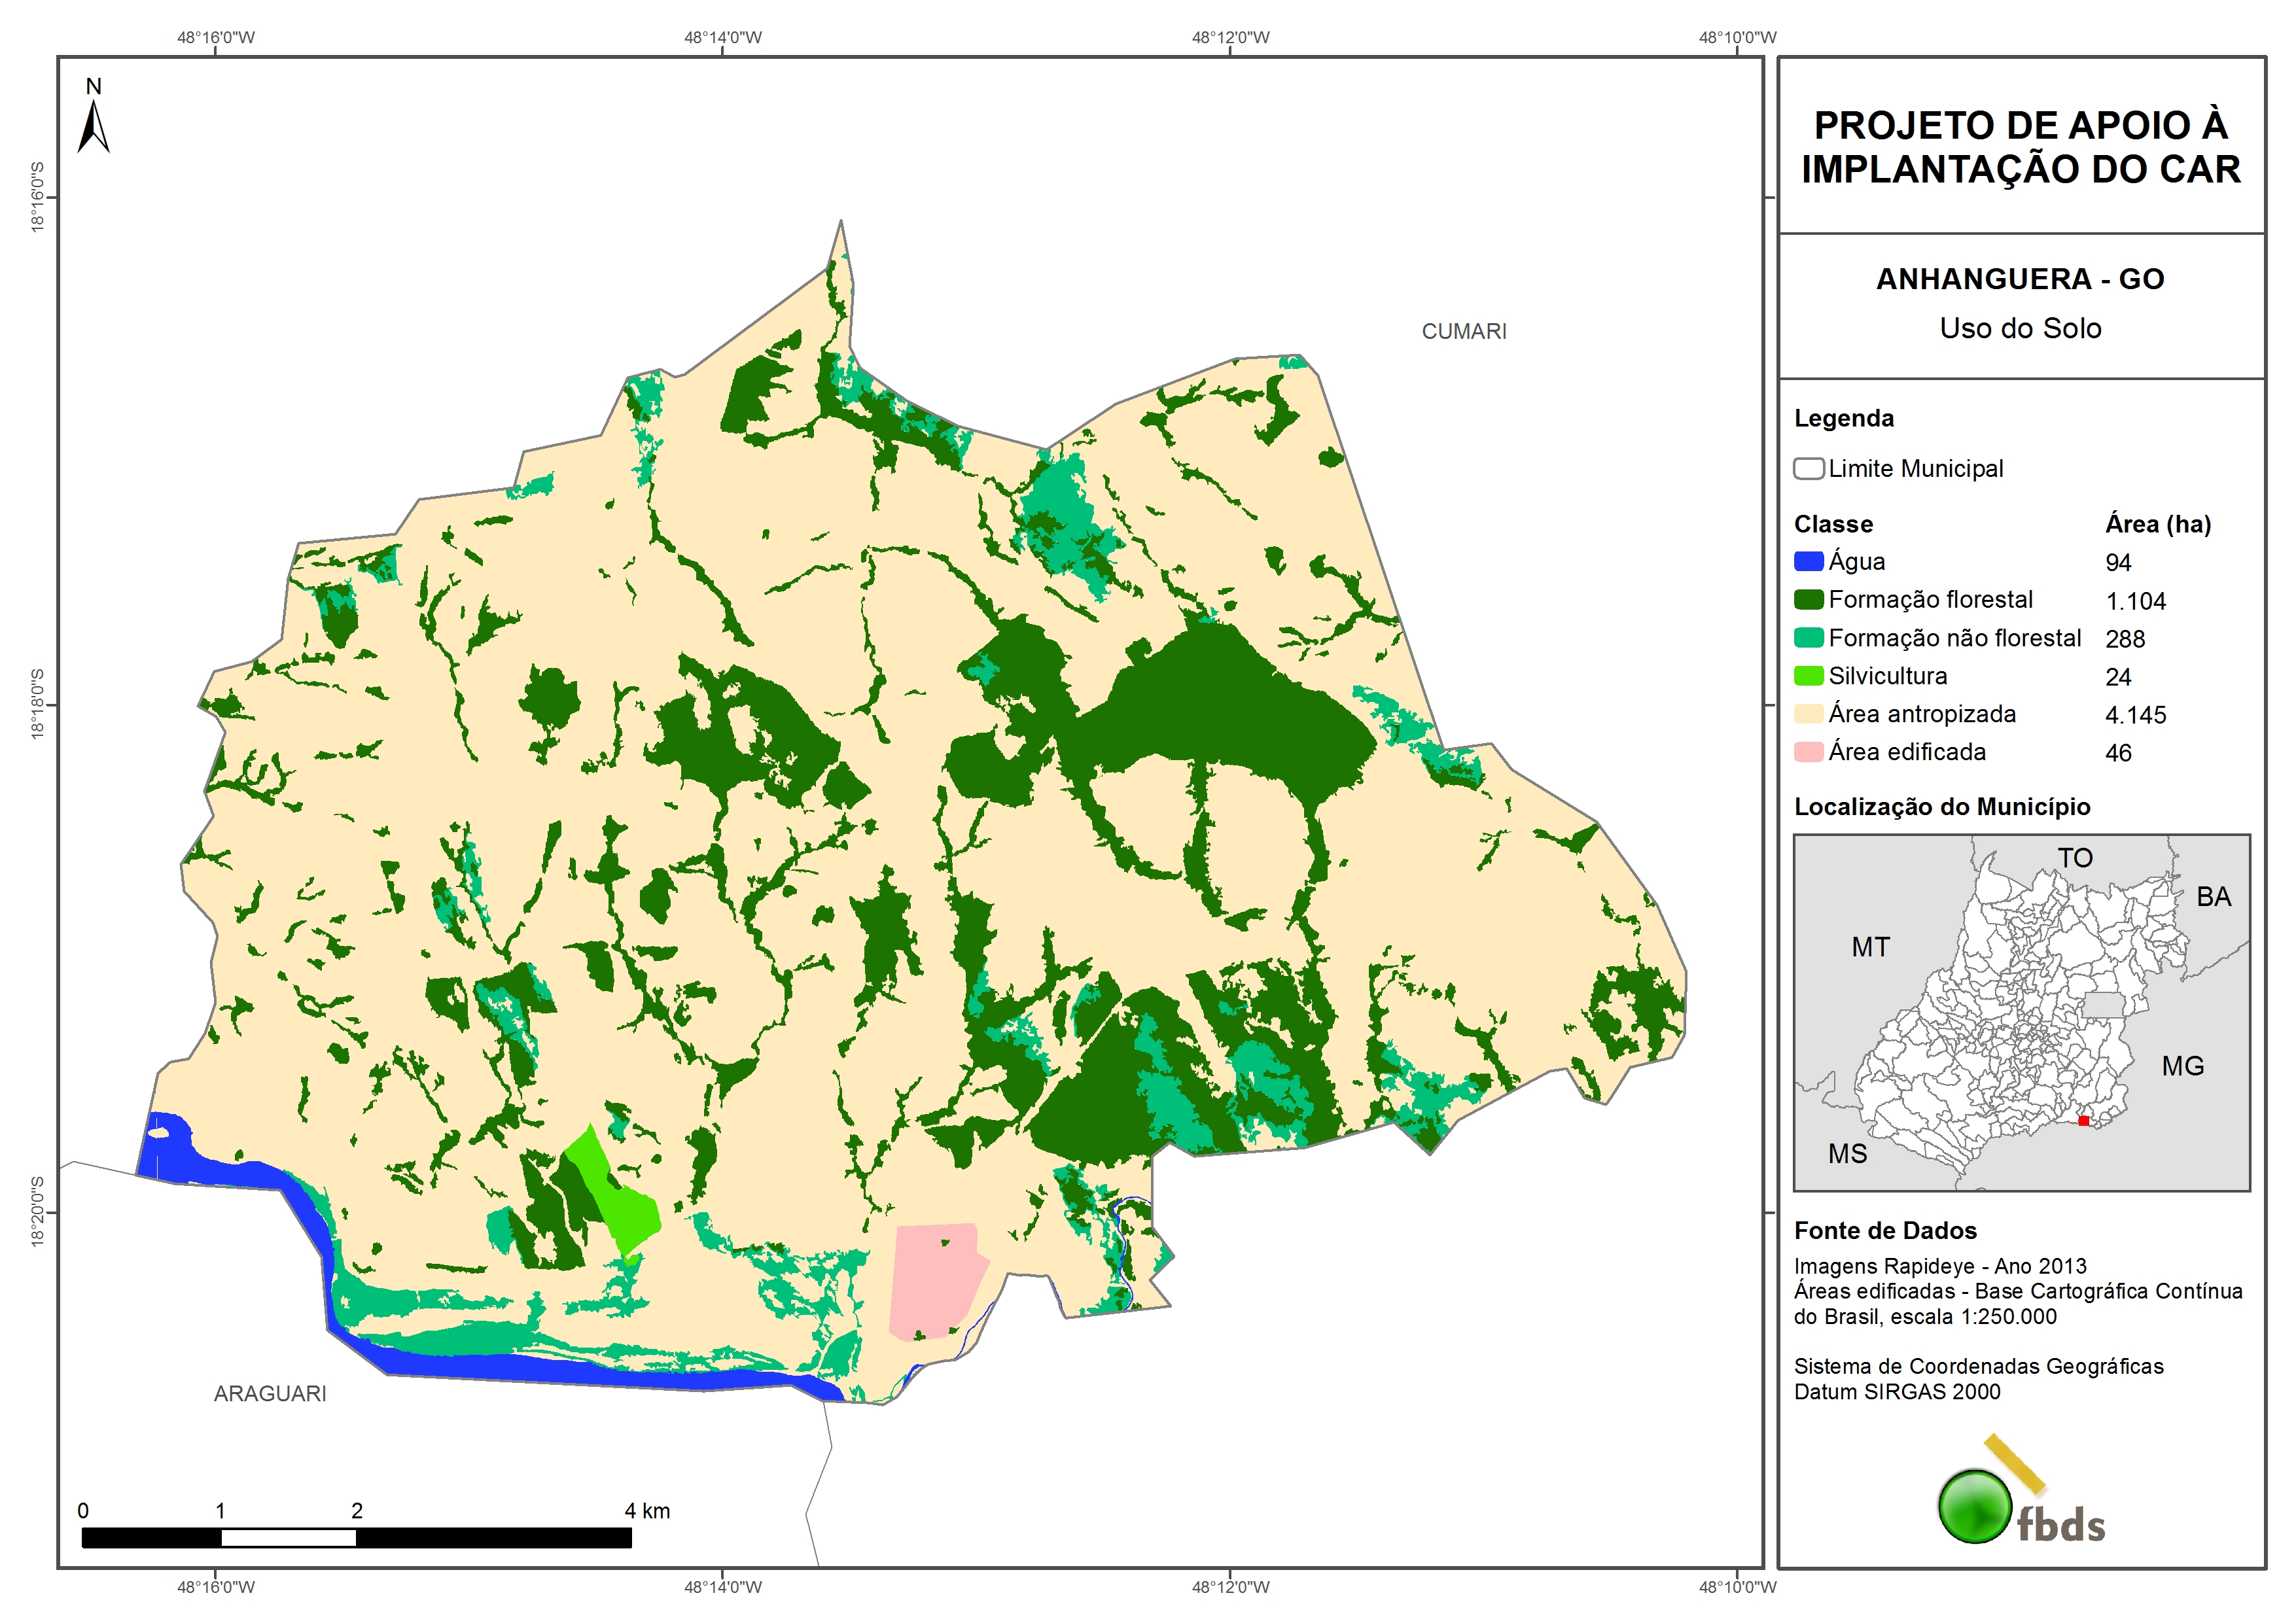Screen dimensions: 2296x1623
Task: Click the Formação não florestal legend swatch
Action: pyautogui.click(x=1808, y=638)
